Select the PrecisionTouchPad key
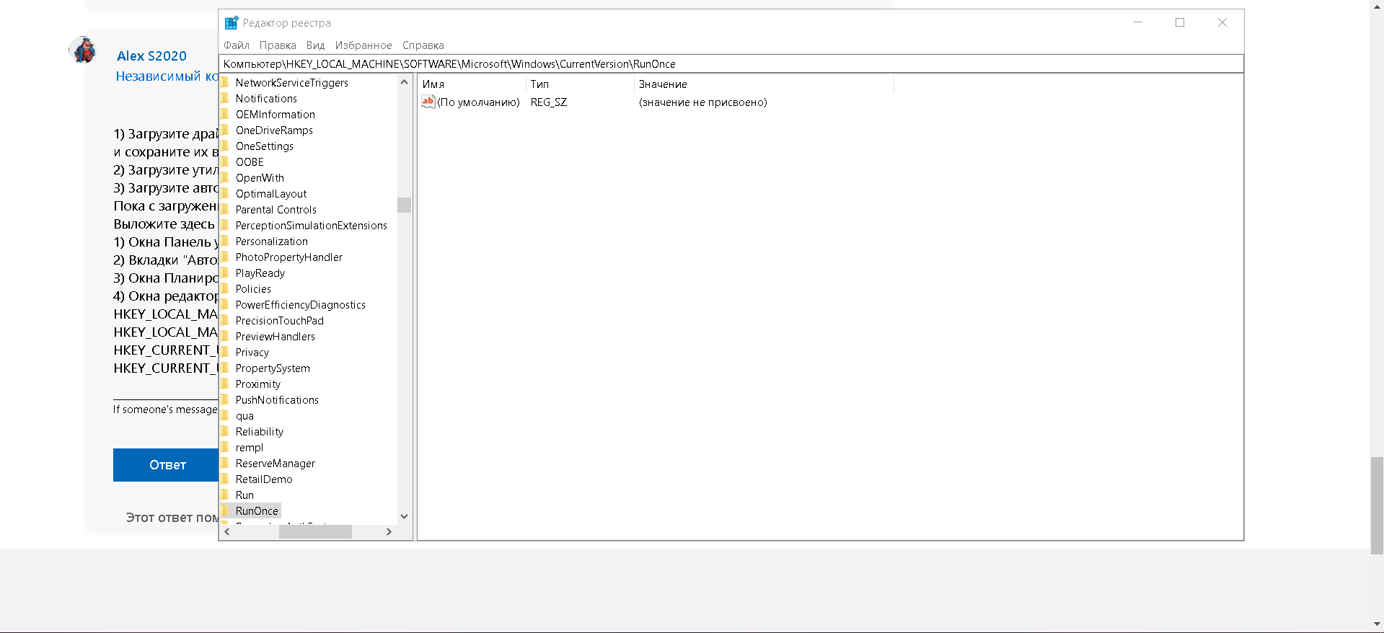 (x=279, y=321)
